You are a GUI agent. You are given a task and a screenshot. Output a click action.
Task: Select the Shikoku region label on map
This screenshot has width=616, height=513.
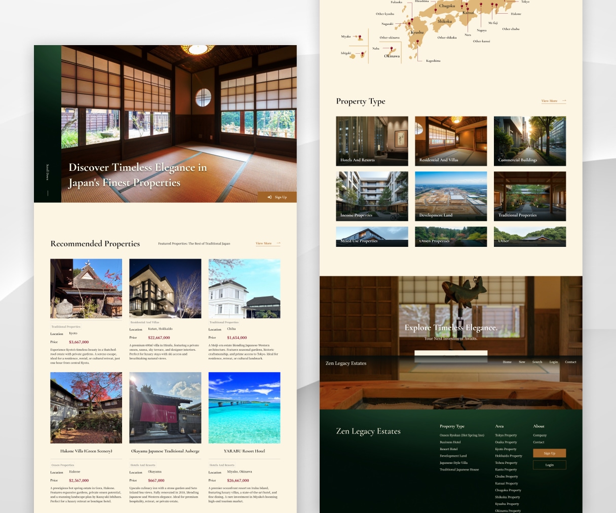445,21
